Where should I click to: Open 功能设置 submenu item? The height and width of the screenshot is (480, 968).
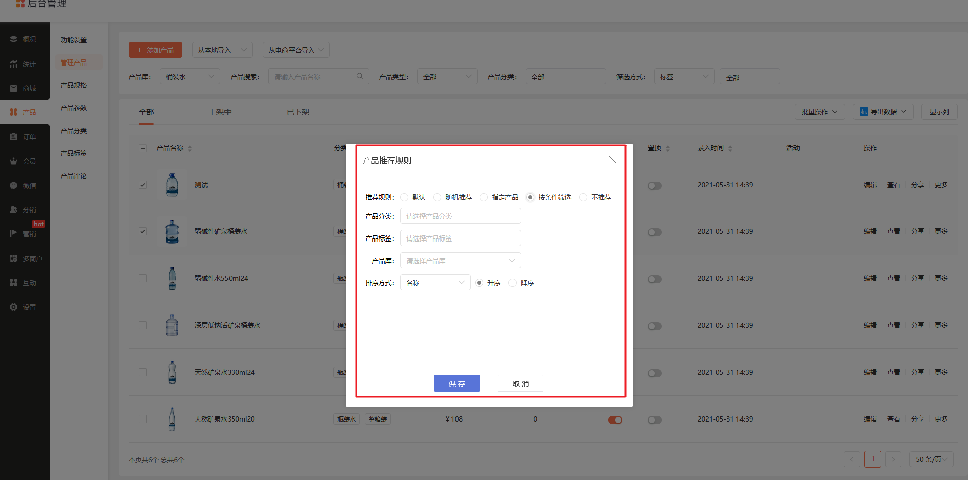74,40
